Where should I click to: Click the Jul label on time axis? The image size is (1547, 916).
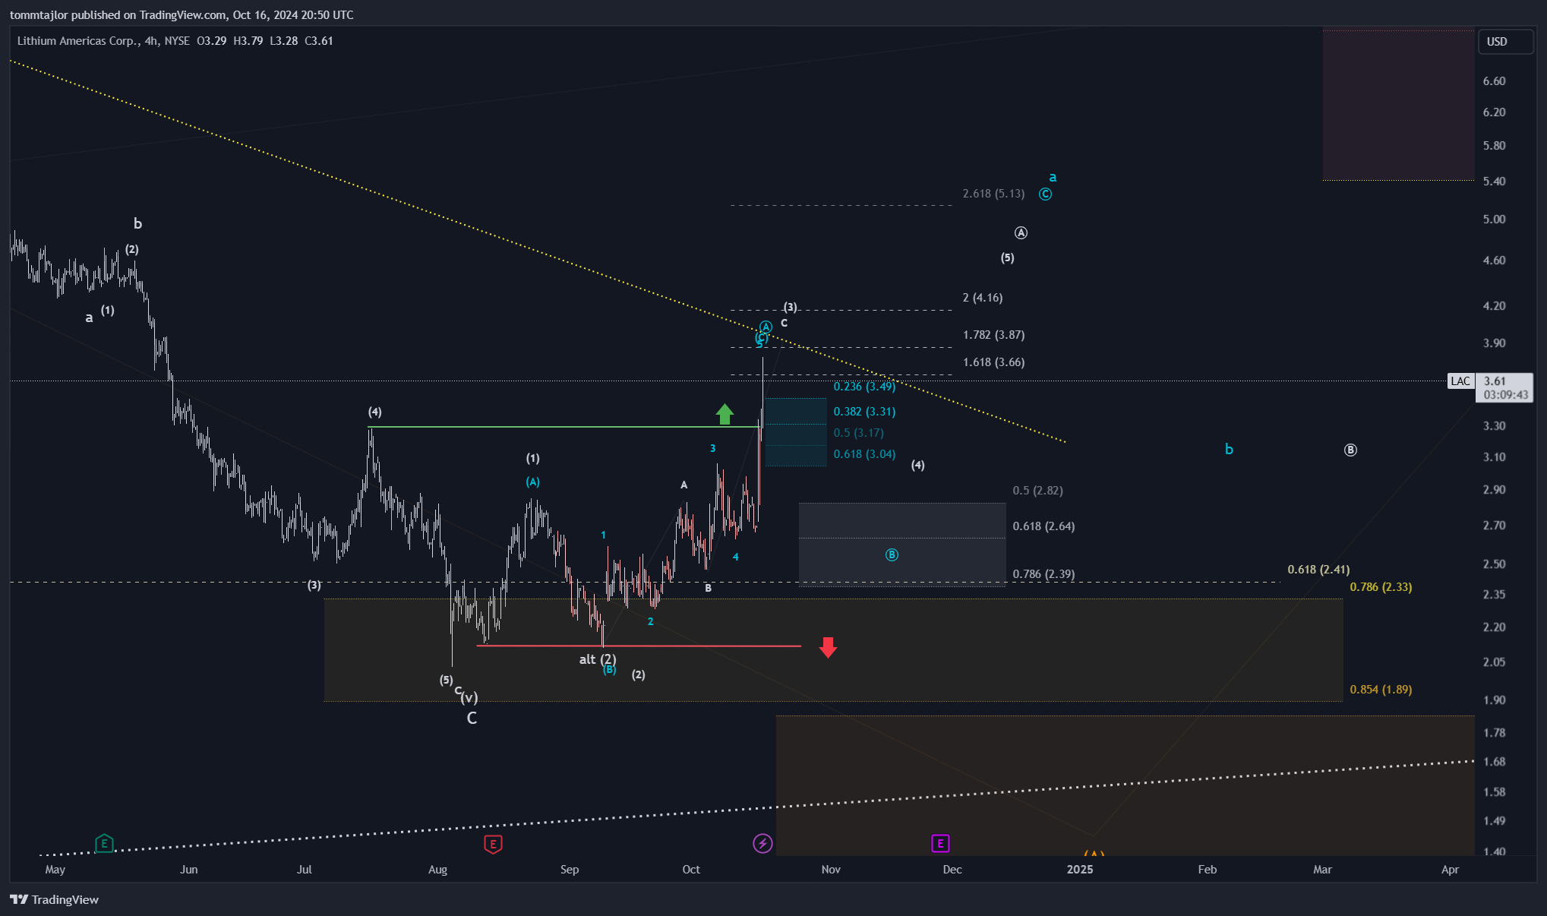coord(305,870)
